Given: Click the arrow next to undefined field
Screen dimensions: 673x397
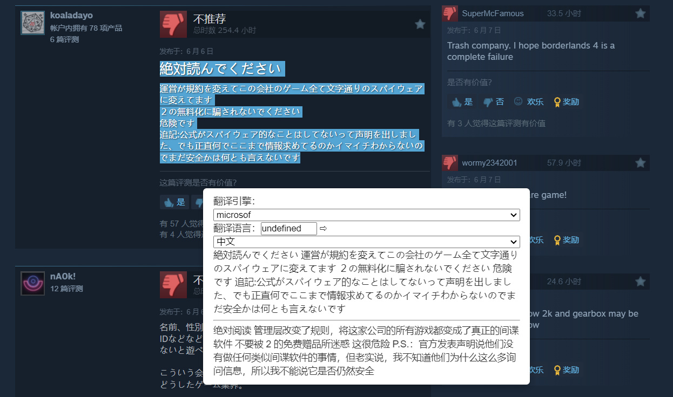Looking at the screenshot, I should click(x=324, y=228).
